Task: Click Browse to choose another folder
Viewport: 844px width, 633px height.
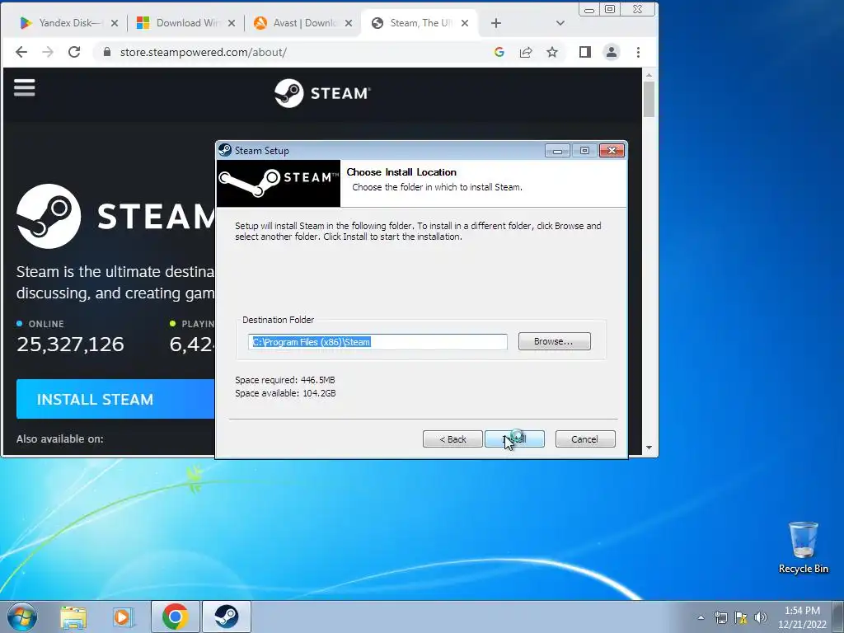Action: (x=555, y=341)
